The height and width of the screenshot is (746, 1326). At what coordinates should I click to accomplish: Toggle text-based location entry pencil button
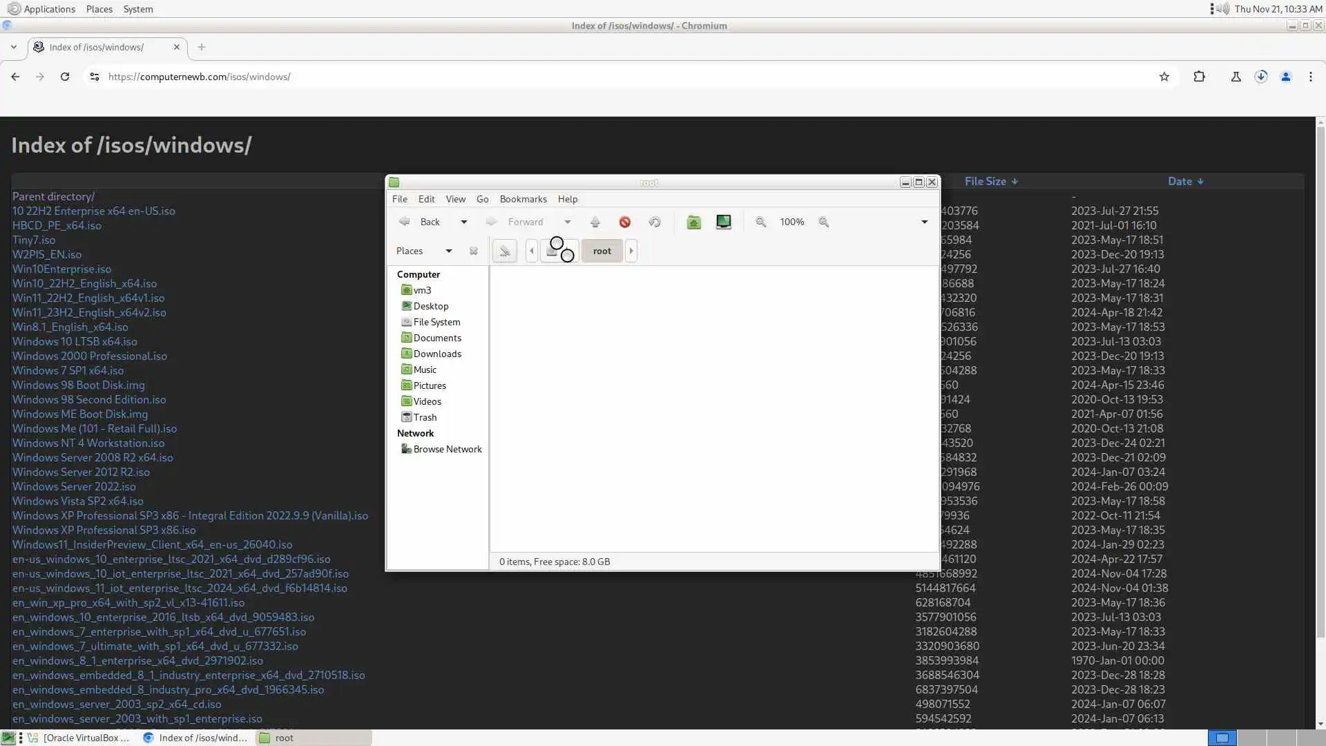coord(504,251)
